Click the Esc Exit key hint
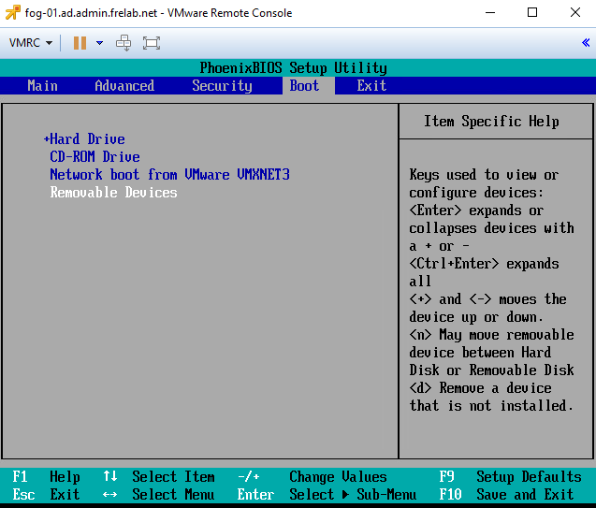 pyautogui.click(x=46, y=494)
